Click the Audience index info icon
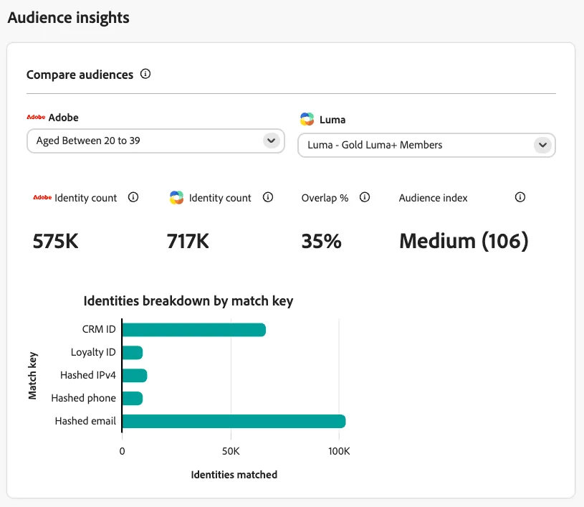The image size is (584, 507). click(x=520, y=196)
